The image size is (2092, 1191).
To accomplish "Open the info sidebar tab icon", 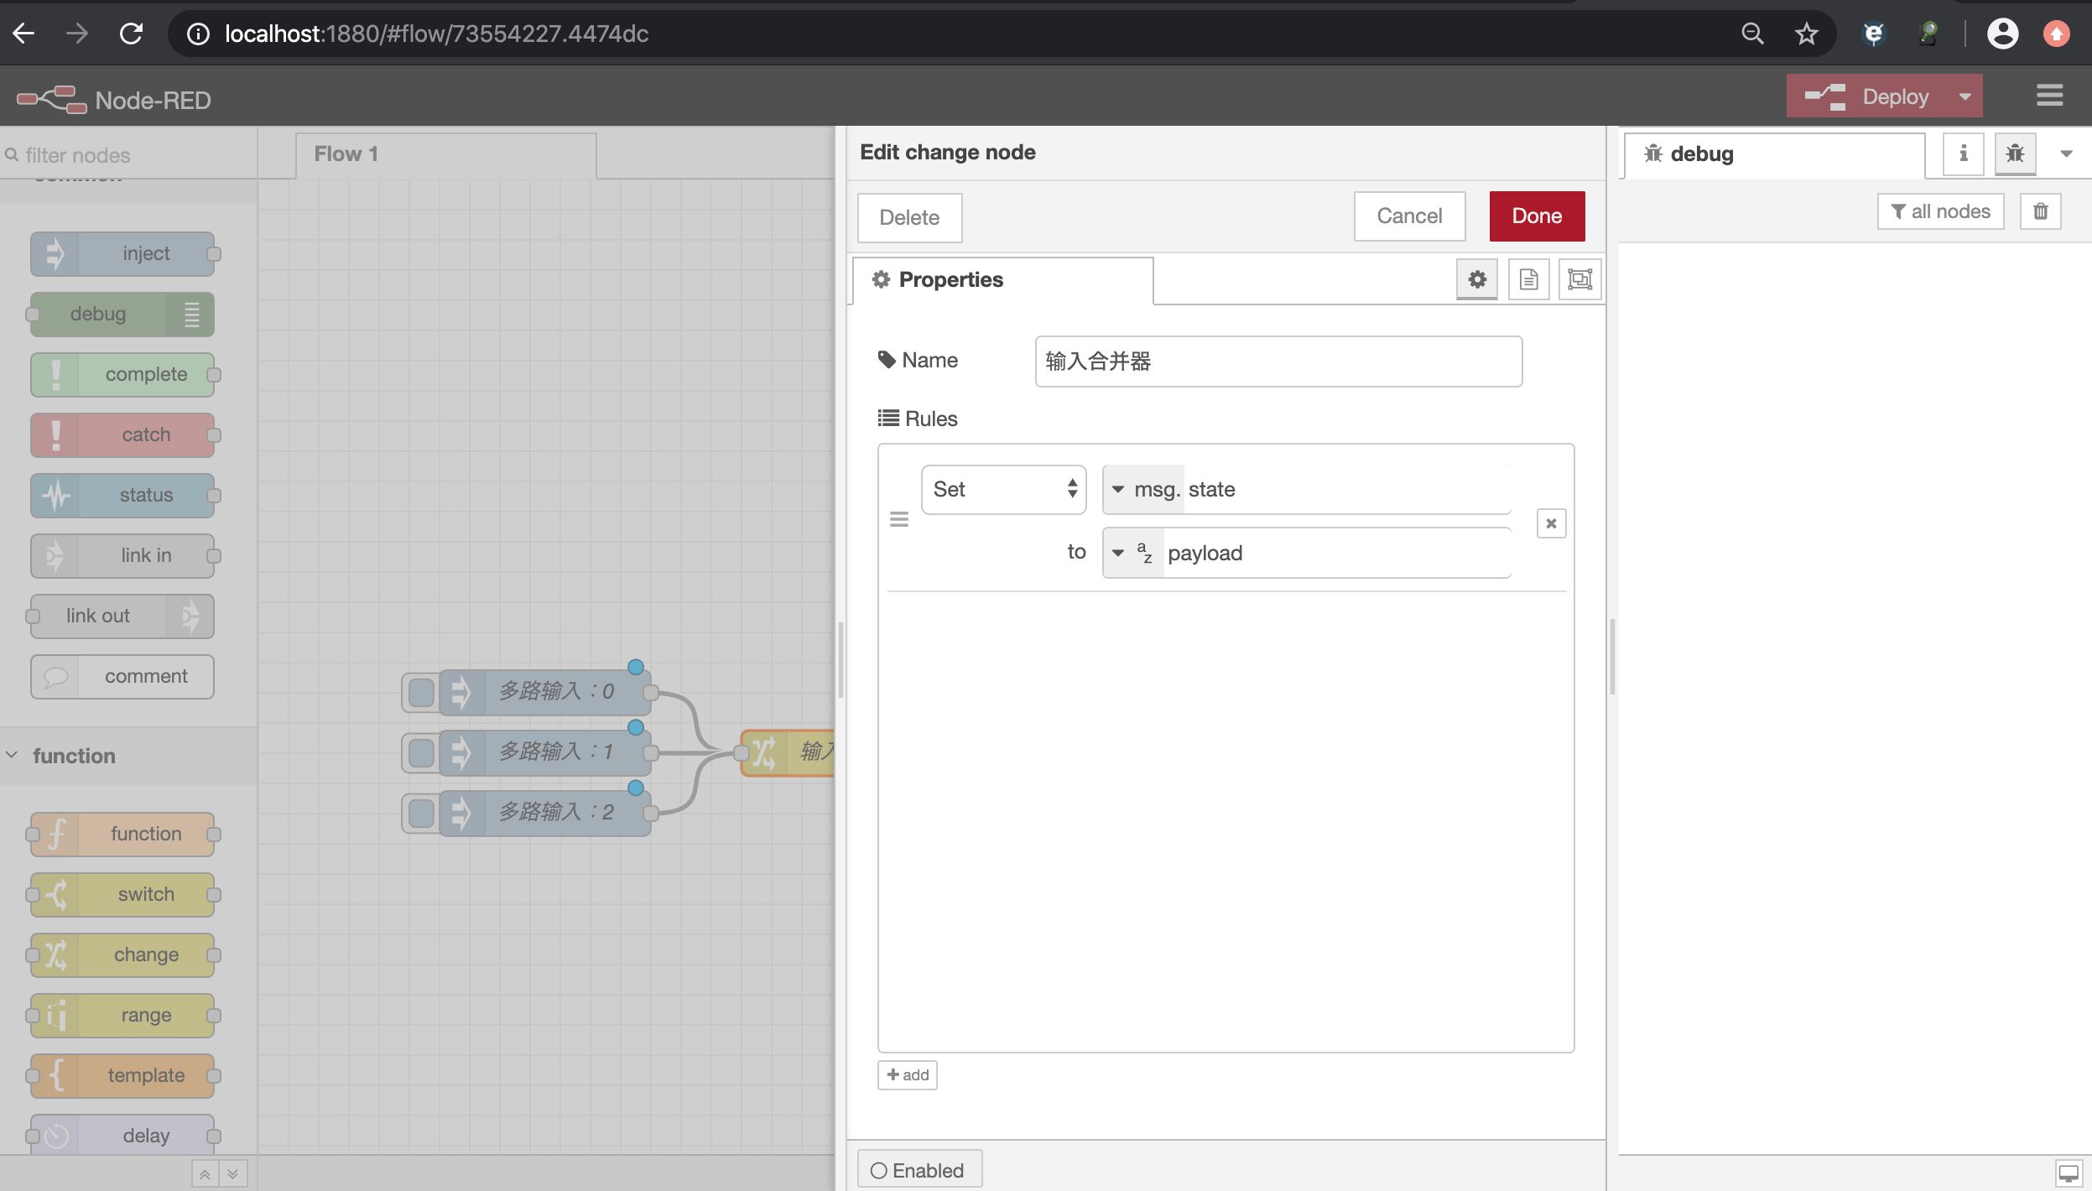I will coord(1963,153).
